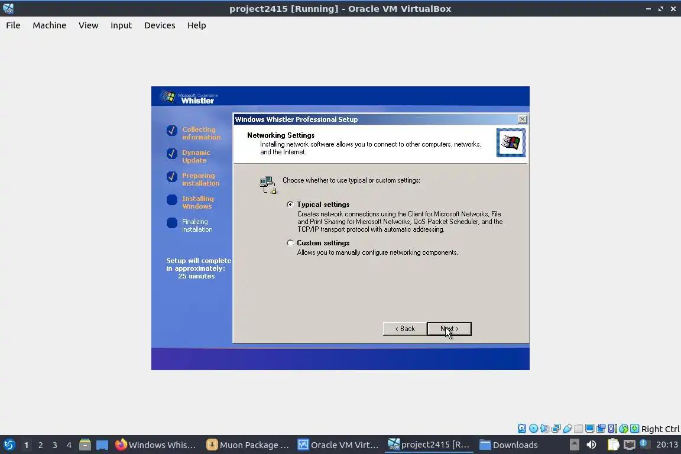Click the Right Ctrl host key label
The image size is (681, 454).
660,429
